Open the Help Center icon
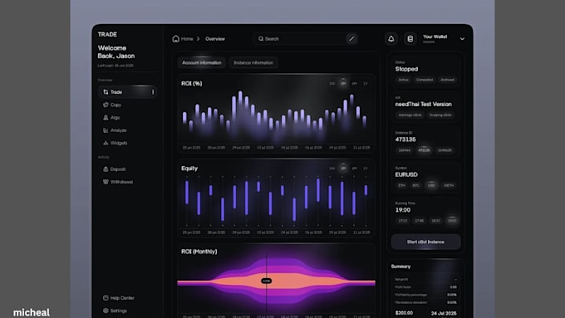The height and width of the screenshot is (318, 565). tap(106, 298)
